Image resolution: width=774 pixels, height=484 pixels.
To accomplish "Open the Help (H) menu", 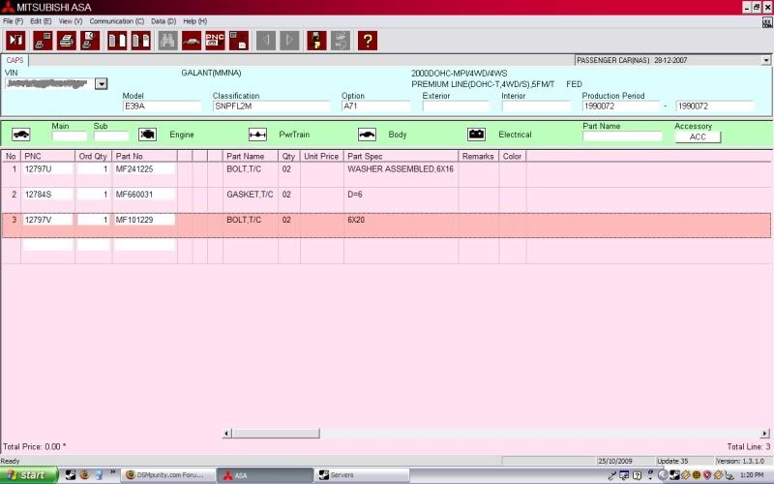I will coord(195,21).
